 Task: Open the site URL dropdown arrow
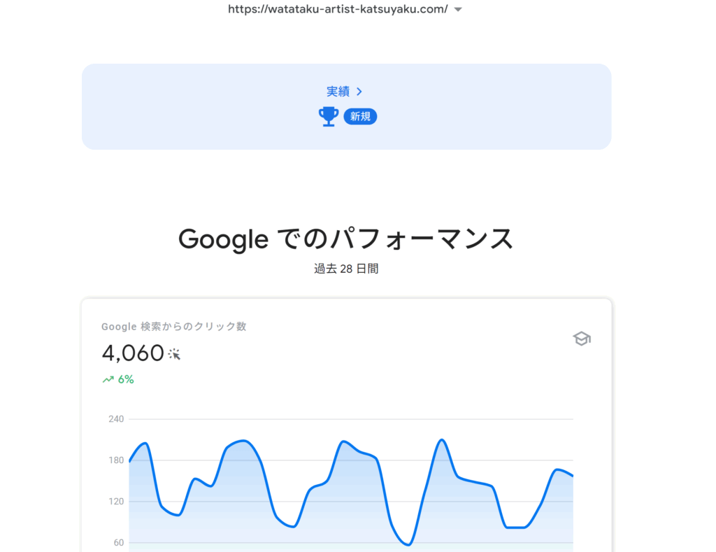pos(458,9)
